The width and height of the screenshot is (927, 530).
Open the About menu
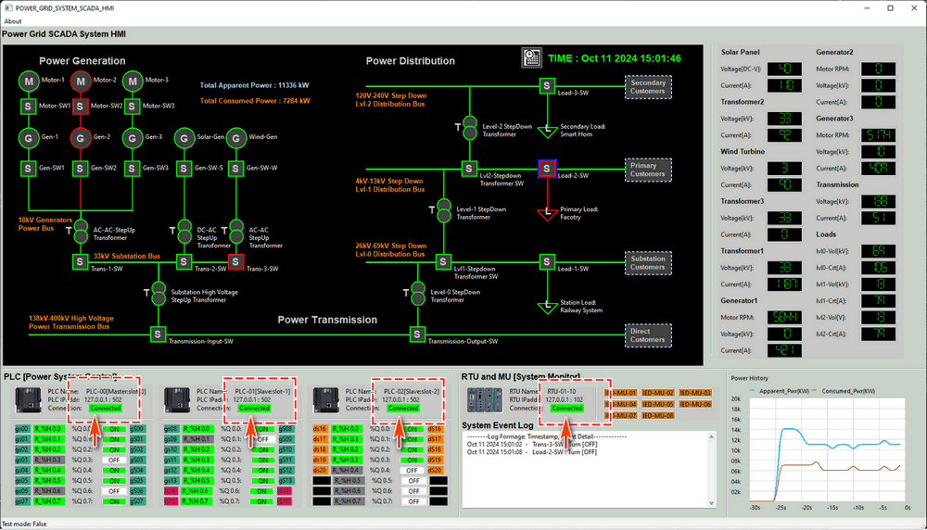[x=13, y=21]
